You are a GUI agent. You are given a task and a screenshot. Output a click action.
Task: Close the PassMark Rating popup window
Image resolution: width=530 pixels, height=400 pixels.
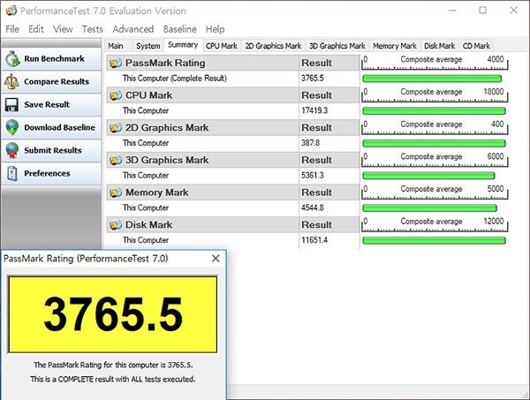(216, 259)
